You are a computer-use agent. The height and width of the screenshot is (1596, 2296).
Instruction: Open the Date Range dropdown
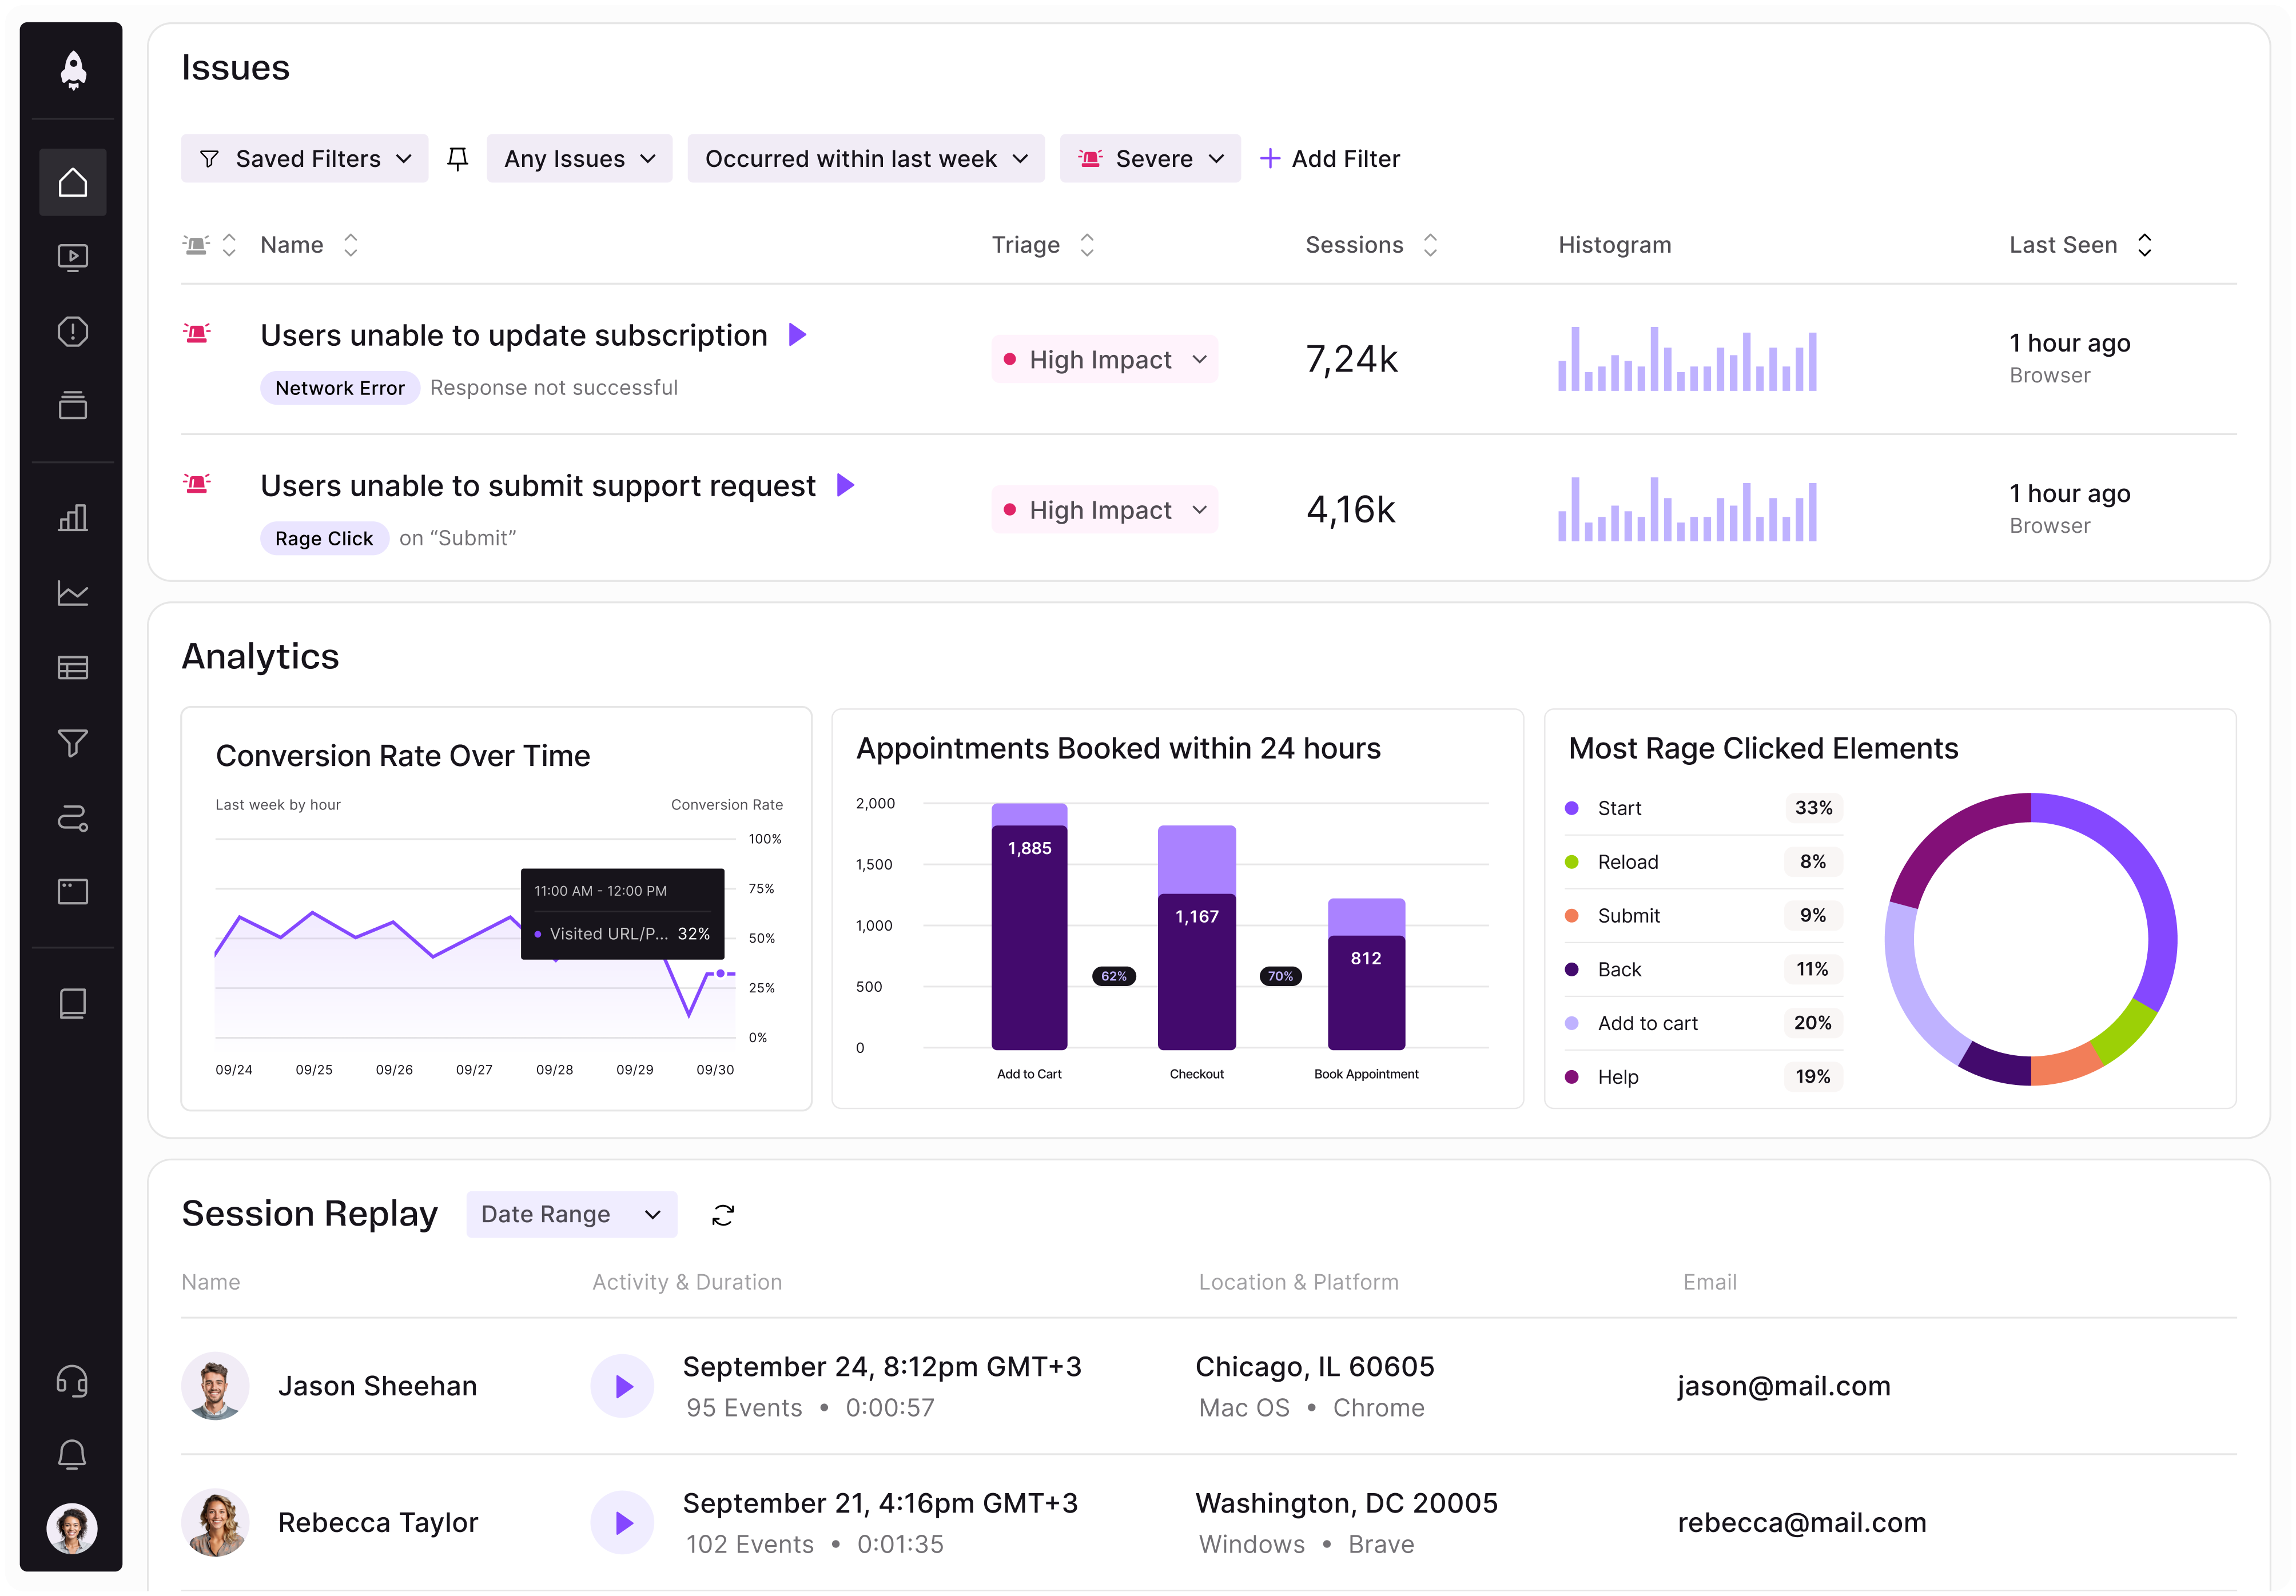coord(572,1214)
